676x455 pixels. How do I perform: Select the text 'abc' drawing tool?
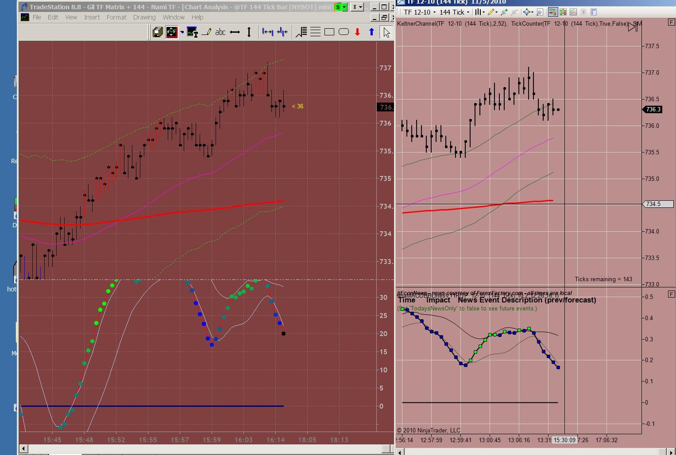point(220,32)
